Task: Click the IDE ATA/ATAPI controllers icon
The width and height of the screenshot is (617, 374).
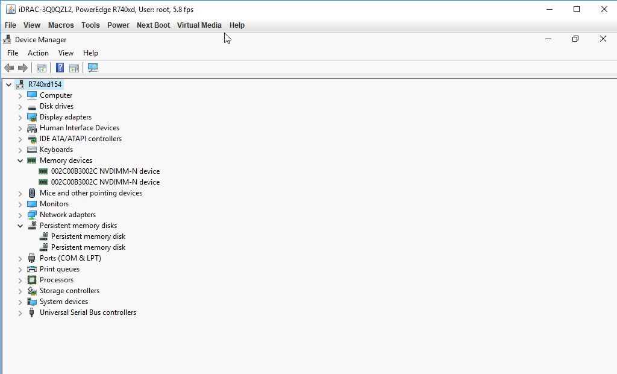Action: pyautogui.click(x=32, y=139)
